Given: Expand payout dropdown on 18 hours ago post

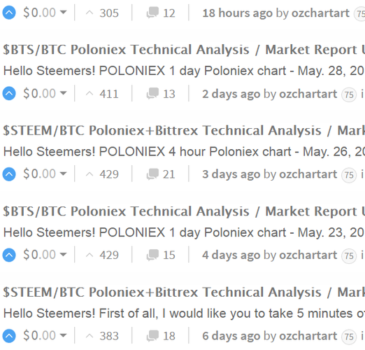Looking at the screenshot, I should (63, 12).
